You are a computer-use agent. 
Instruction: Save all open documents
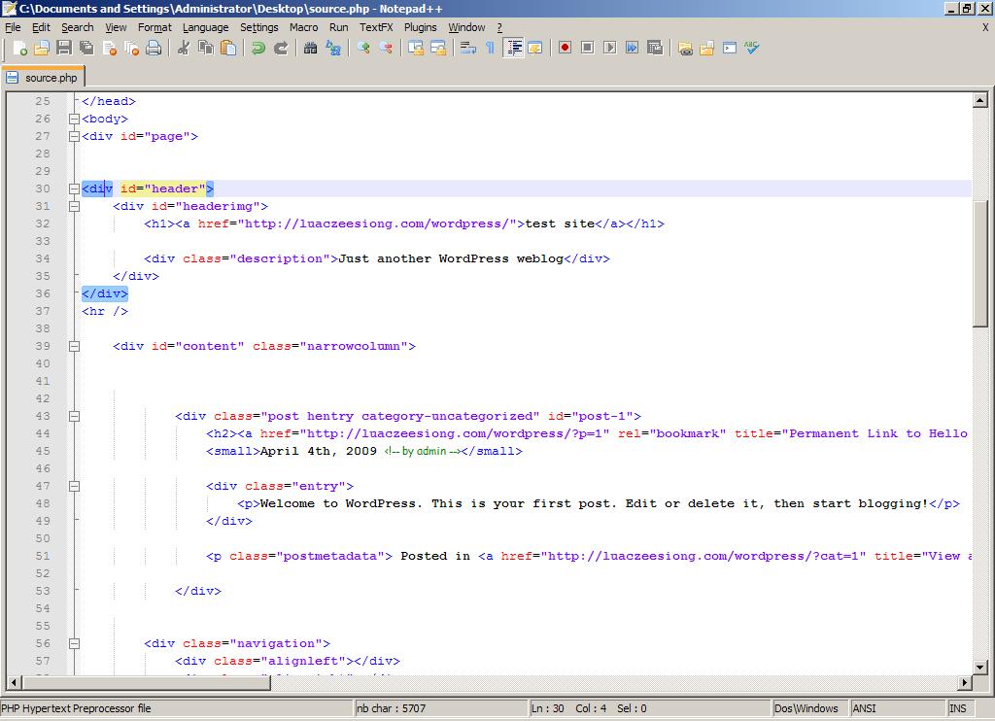coord(86,48)
